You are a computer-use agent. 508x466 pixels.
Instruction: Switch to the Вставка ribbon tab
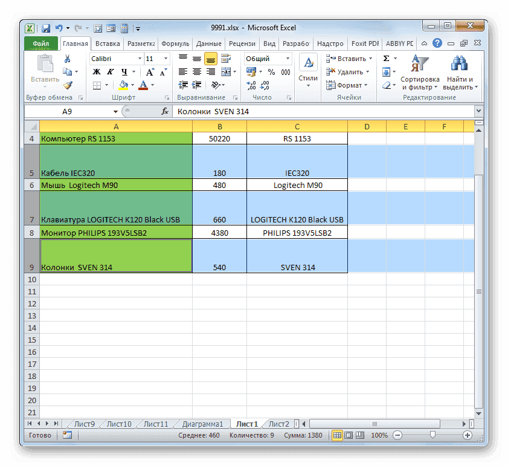(x=108, y=43)
